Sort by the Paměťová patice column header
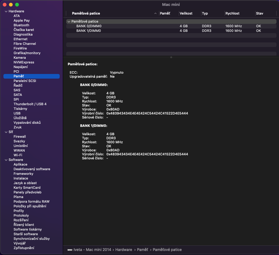The width and height of the screenshot is (279, 255). coord(86,13)
